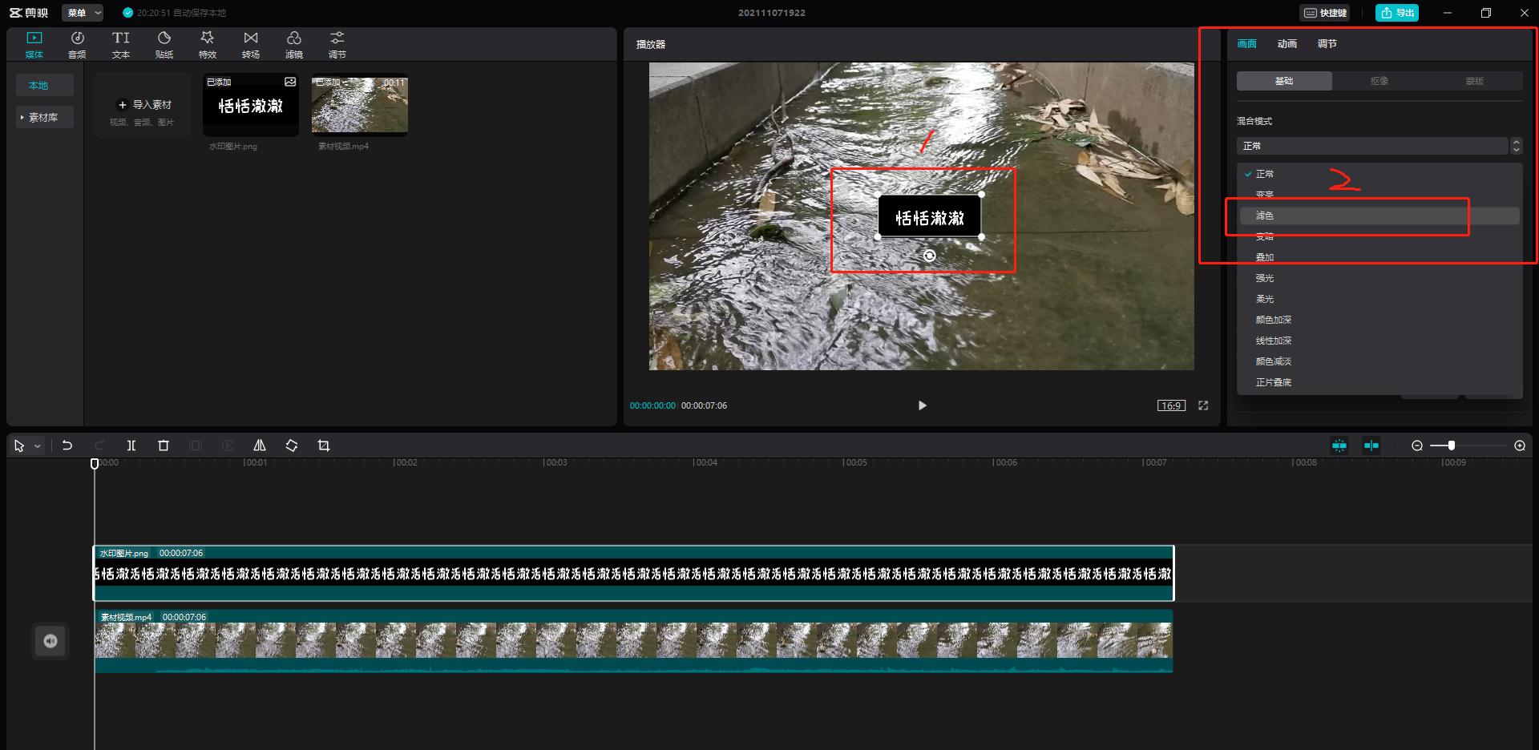The image size is (1539, 750).
Task: Enter fullscreen preview in player
Action: pos(1203,405)
